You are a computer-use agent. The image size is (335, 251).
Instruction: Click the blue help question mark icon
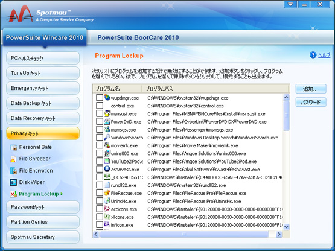click(313, 55)
